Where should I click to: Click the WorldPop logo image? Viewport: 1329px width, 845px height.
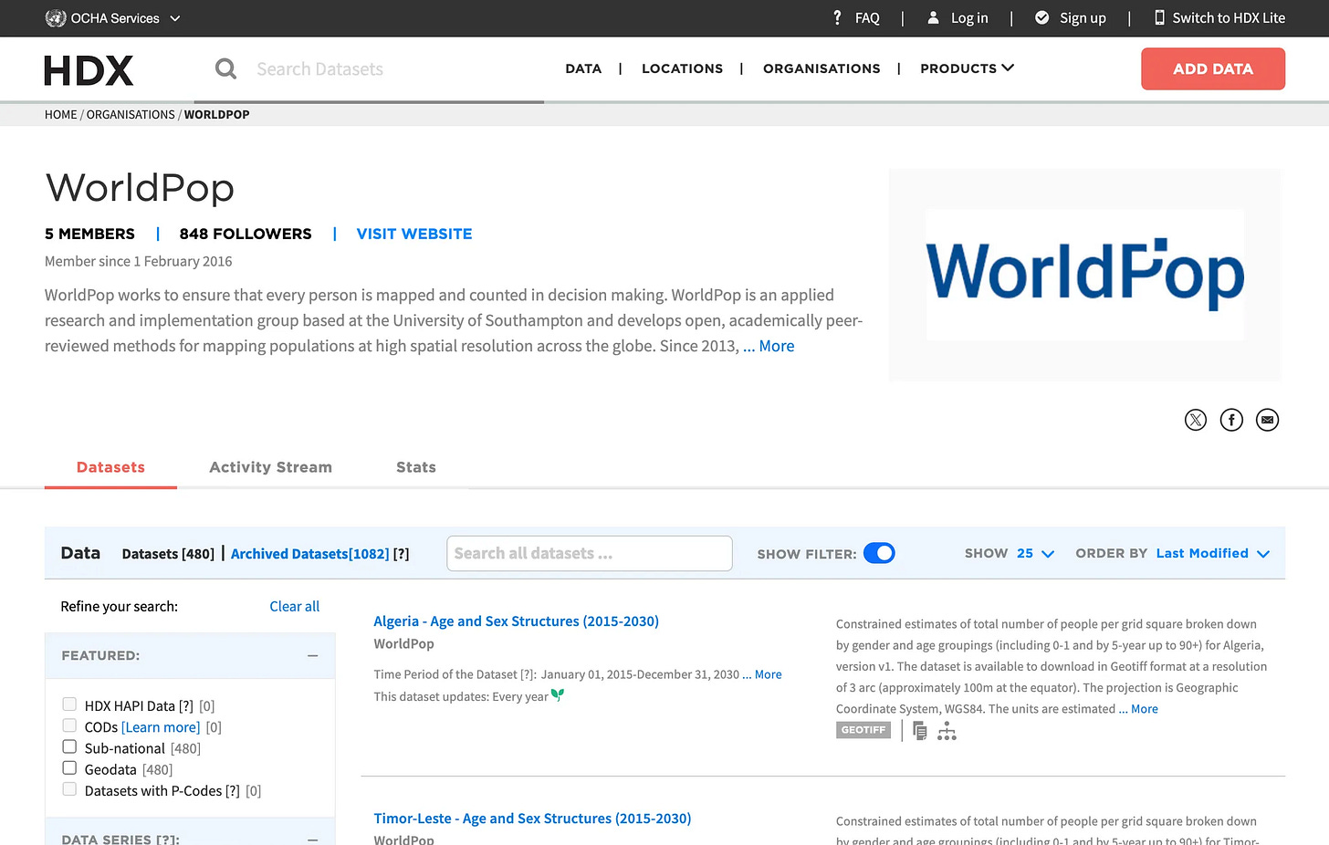coord(1084,275)
